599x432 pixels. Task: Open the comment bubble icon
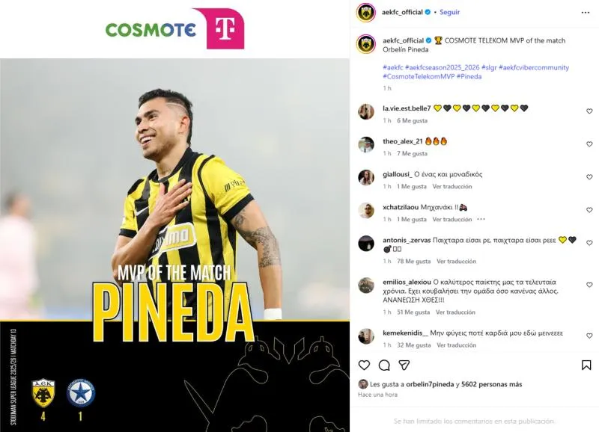(384, 365)
